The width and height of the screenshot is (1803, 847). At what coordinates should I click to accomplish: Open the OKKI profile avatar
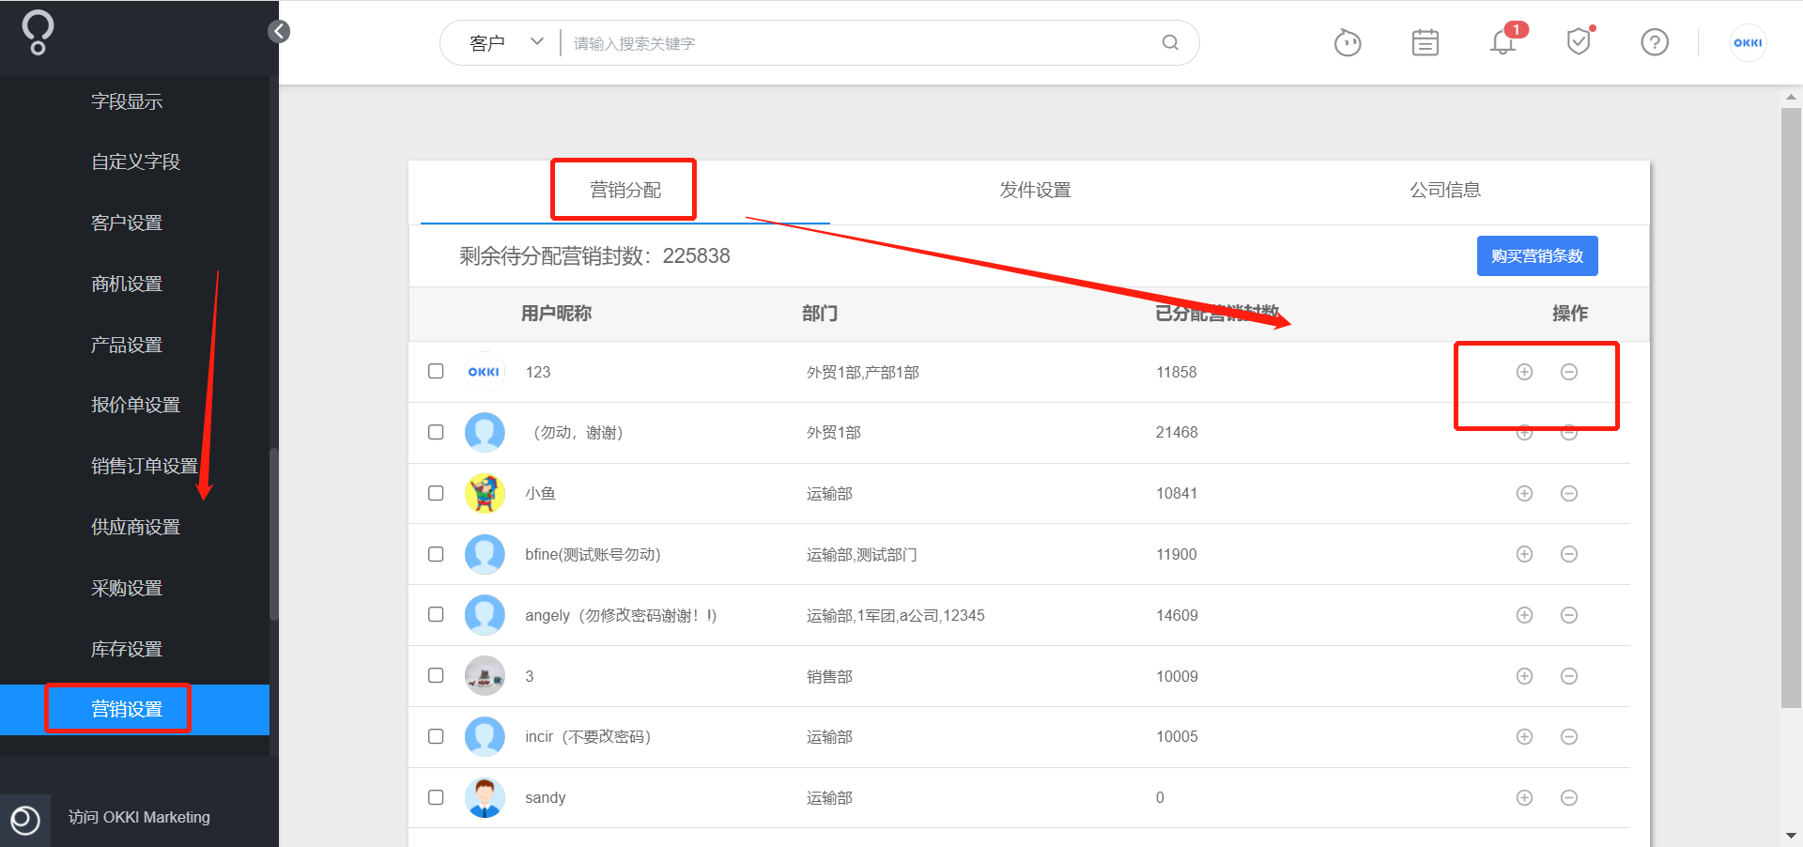(x=1748, y=42)
